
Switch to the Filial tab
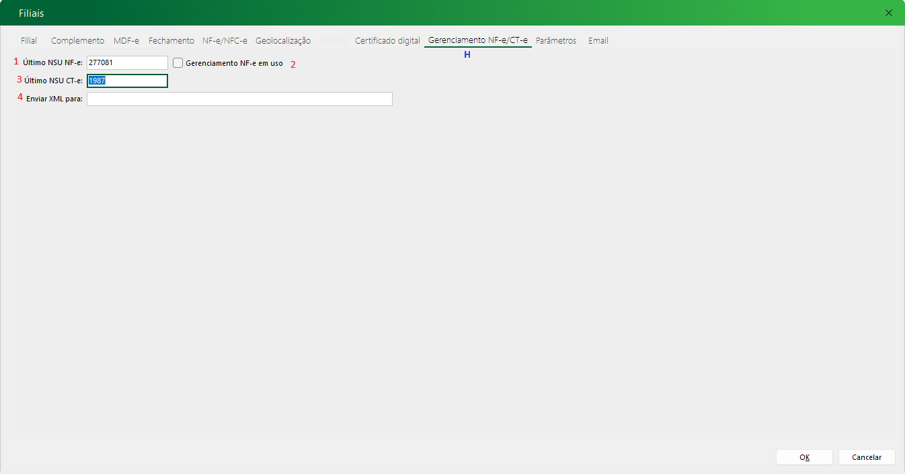click(x=29, y=41)
